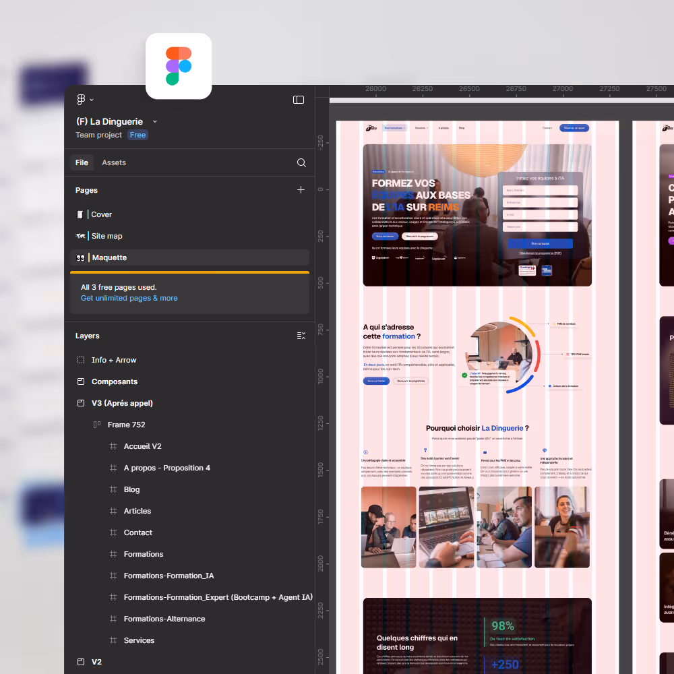
Task: Click the frame icon beside Contact
Action: 113,532
